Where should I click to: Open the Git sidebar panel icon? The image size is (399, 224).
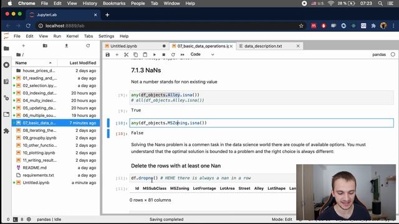click(x=6, y=82)
